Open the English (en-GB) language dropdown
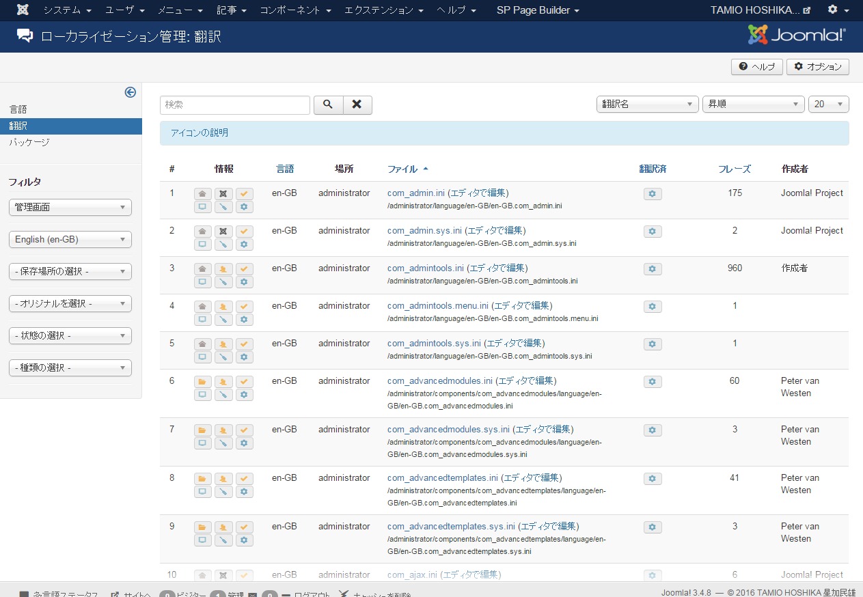The image size is (863, 597). coord(70,240)
